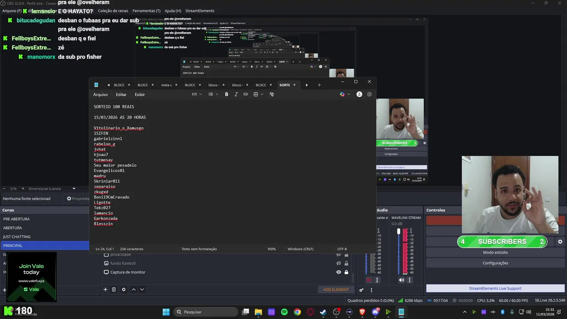Toggle lock on fundo futeboll source
This screenshot has width=567, height=319.
(x=346, y=263)
